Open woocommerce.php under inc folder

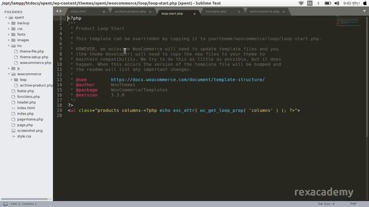35,63
